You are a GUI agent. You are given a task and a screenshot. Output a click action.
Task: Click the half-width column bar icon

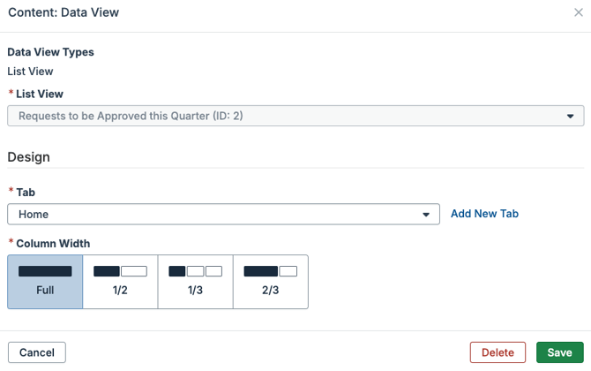[x=120, y=271]
